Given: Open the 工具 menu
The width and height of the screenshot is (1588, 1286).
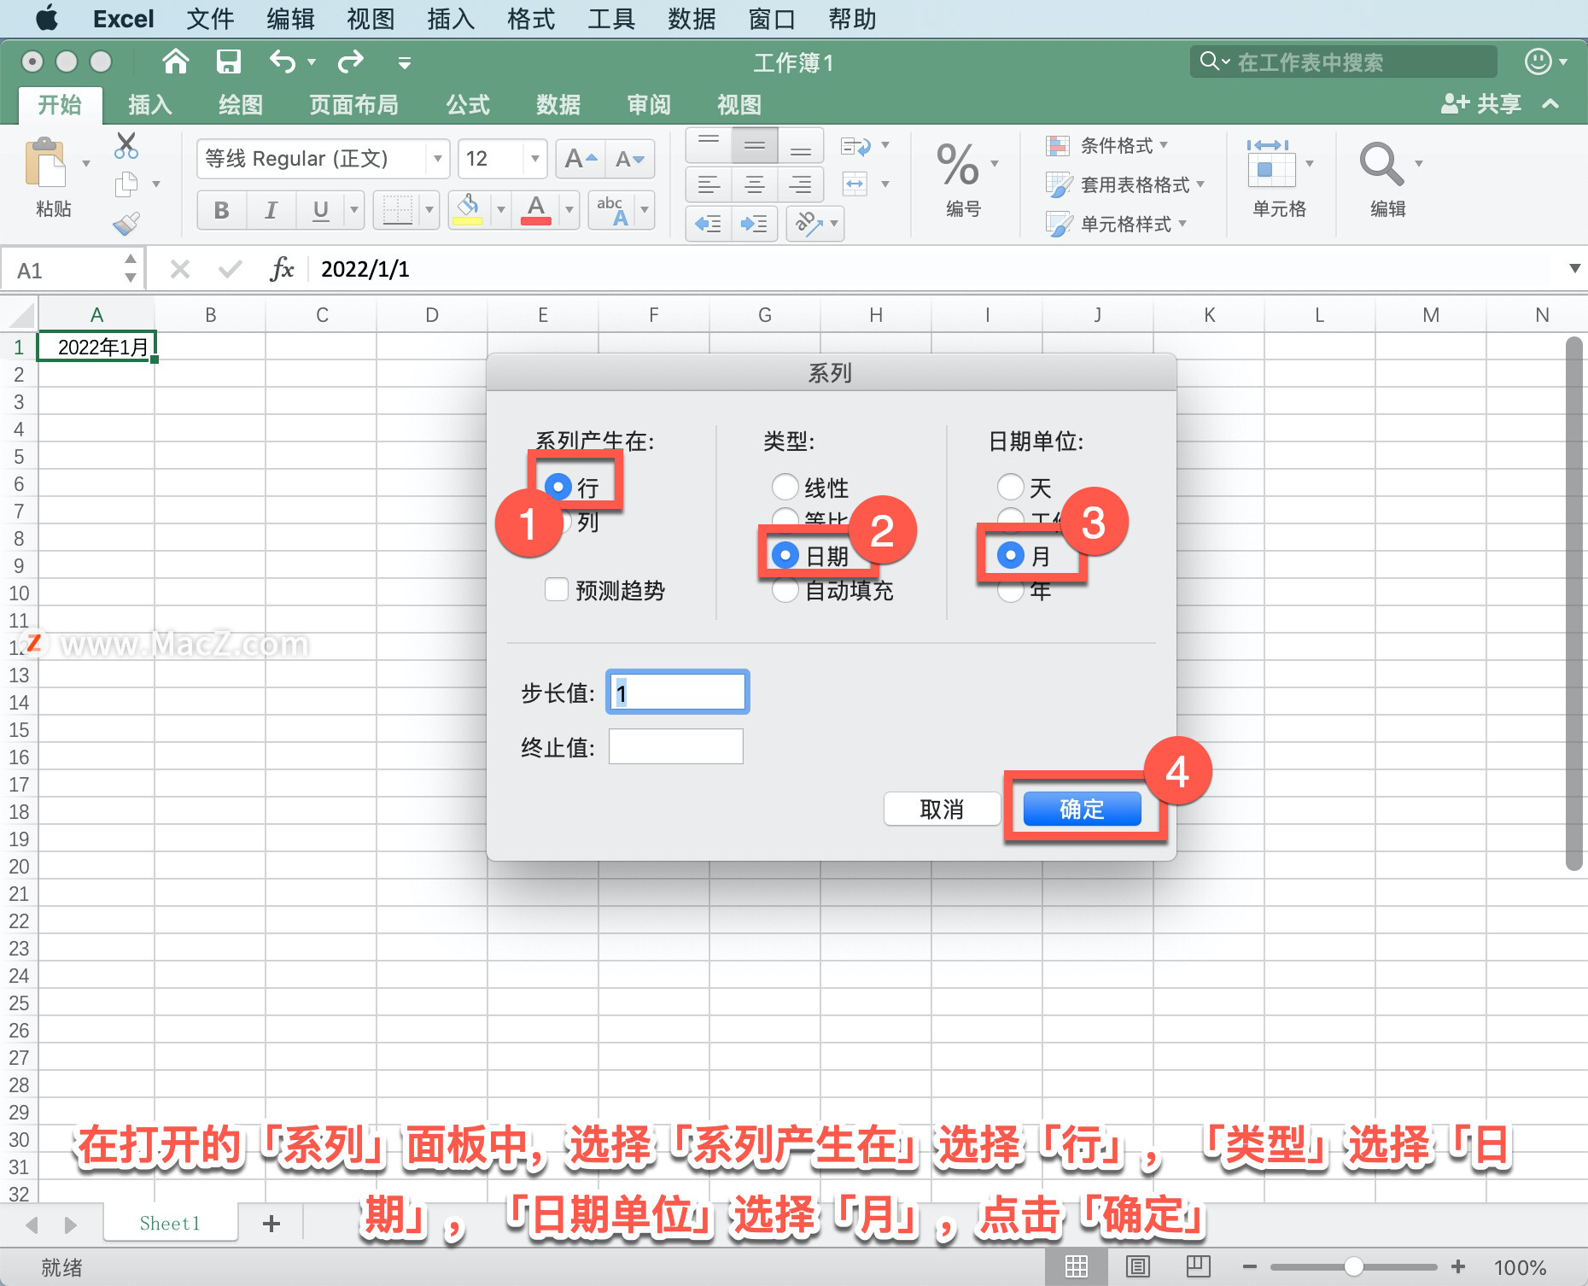Looking at the screenshot, I should point(611,19).
